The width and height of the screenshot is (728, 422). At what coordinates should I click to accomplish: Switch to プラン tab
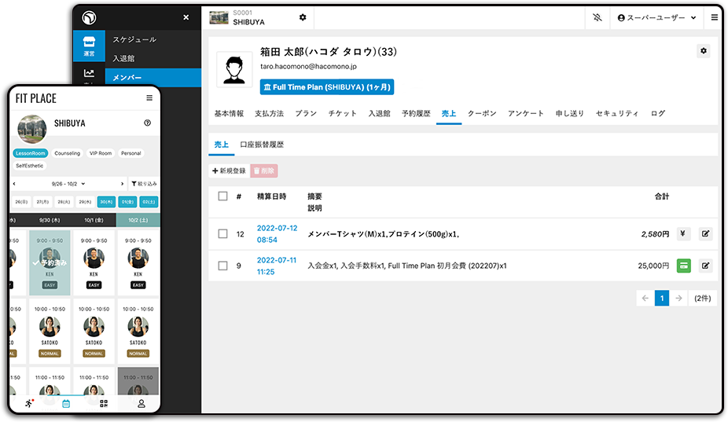[x=306, y=113]
